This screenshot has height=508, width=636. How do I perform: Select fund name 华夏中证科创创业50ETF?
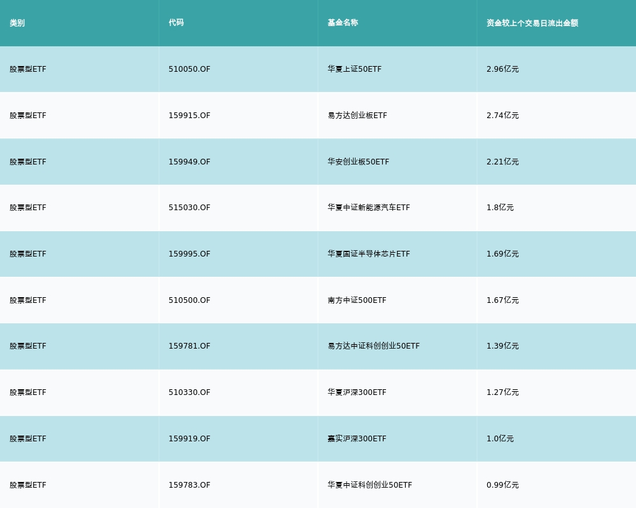(370, 485)
